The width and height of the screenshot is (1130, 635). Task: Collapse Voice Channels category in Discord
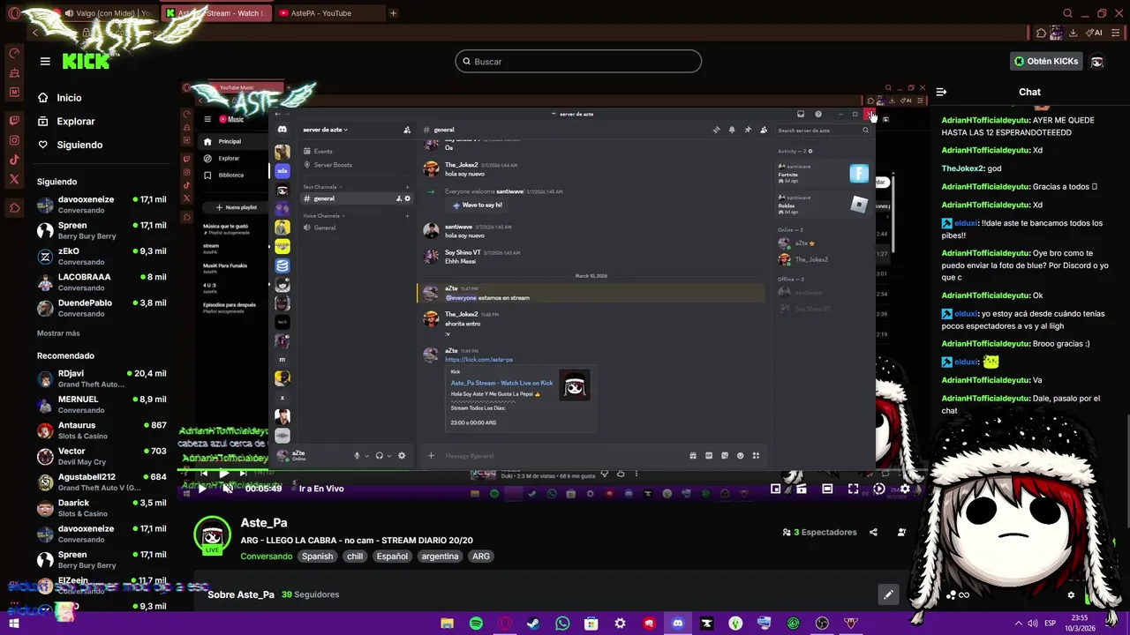point(322,215)
